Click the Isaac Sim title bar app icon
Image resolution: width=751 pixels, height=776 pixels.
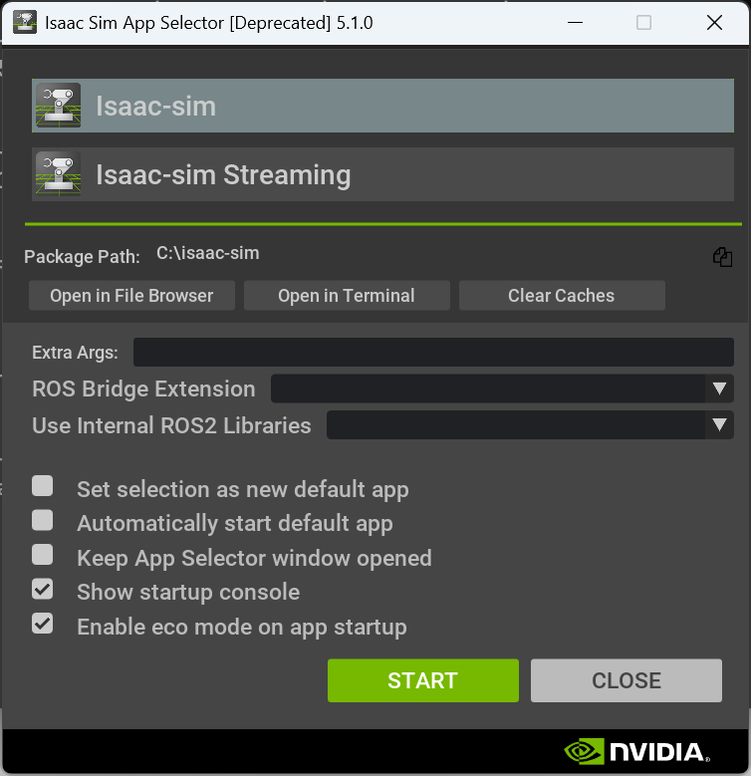[25, 22]
